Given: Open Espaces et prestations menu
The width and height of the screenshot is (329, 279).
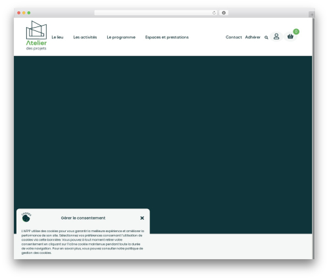Looking at the screenshot, I should coord(167,38).
